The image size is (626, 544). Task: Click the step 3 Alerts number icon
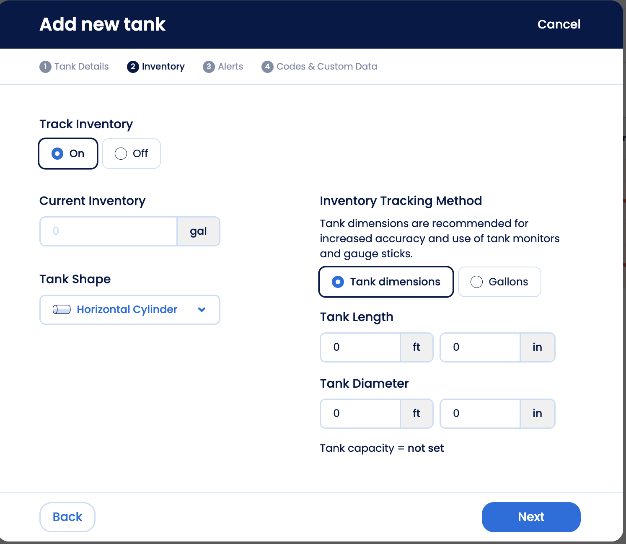(x=209, y=67)
